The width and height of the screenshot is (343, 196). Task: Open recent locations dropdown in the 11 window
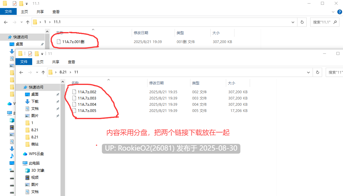pos(37,72)
